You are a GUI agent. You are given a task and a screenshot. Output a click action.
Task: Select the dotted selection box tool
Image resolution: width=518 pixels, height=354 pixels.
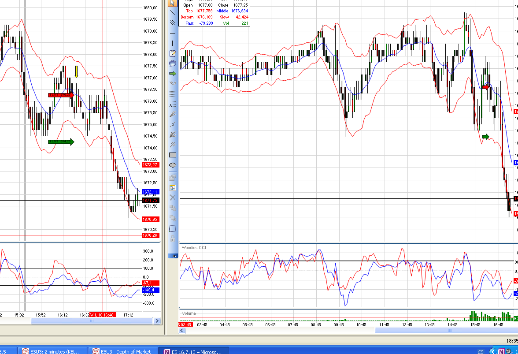(x=173, y=228)
